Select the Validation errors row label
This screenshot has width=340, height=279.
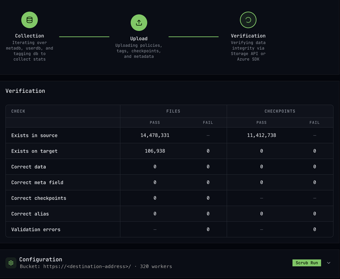[x=36, y=229]
